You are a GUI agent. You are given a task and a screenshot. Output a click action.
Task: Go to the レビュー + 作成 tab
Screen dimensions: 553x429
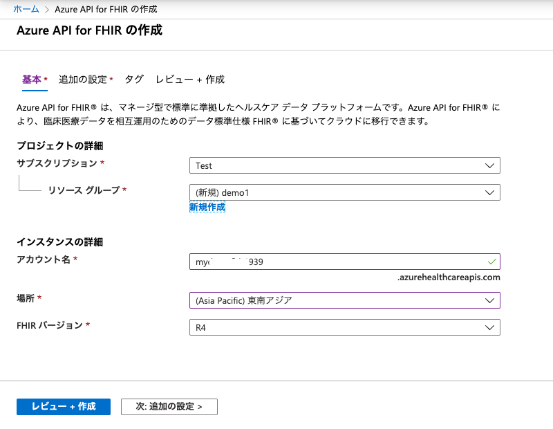[x=189, y=80]
